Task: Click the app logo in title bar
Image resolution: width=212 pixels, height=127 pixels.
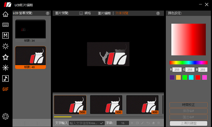Action: point(8,5)
